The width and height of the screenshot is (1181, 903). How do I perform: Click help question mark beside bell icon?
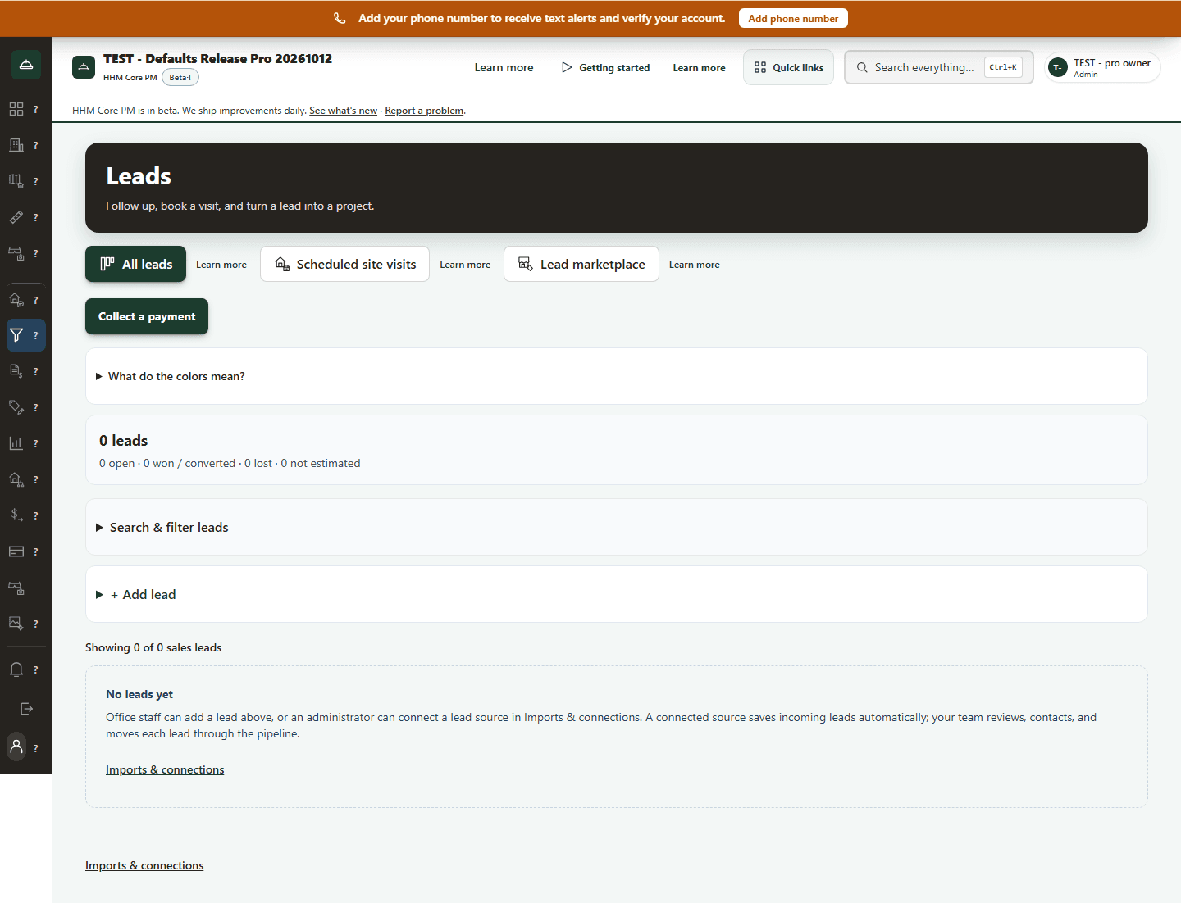coord(35,669)
